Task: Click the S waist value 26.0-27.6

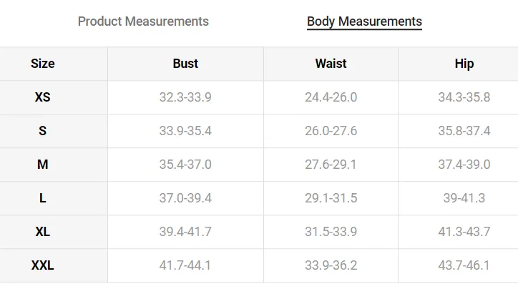Action: coord(331,131)
